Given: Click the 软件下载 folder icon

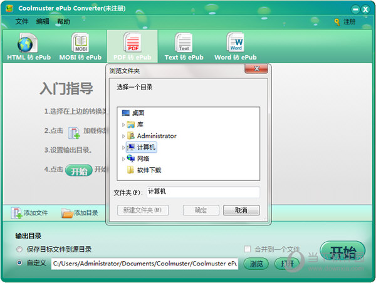Looking at the screenshot, I should (130, 170).
